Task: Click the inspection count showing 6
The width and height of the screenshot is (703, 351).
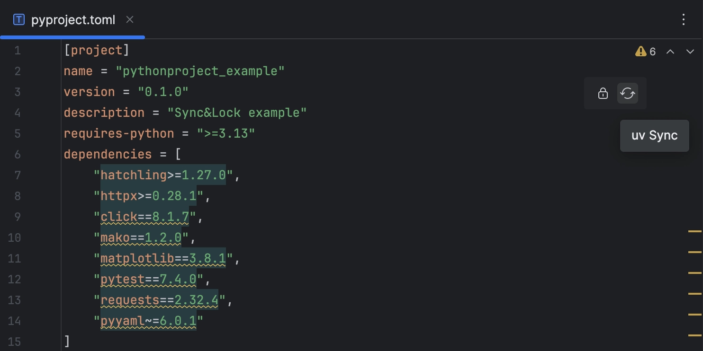Action: coord(653,51)
